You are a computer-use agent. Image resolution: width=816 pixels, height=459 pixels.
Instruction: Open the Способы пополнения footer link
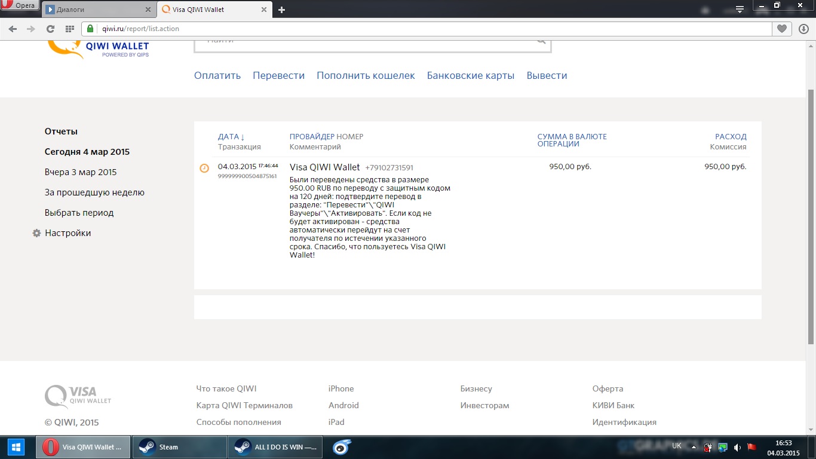click(x=238, y=422)
